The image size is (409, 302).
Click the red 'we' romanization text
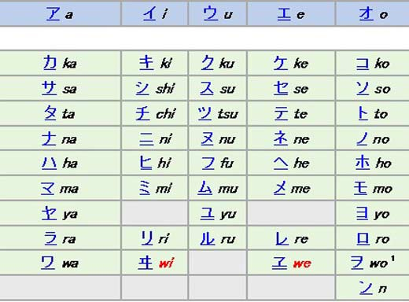click(302, 263)
